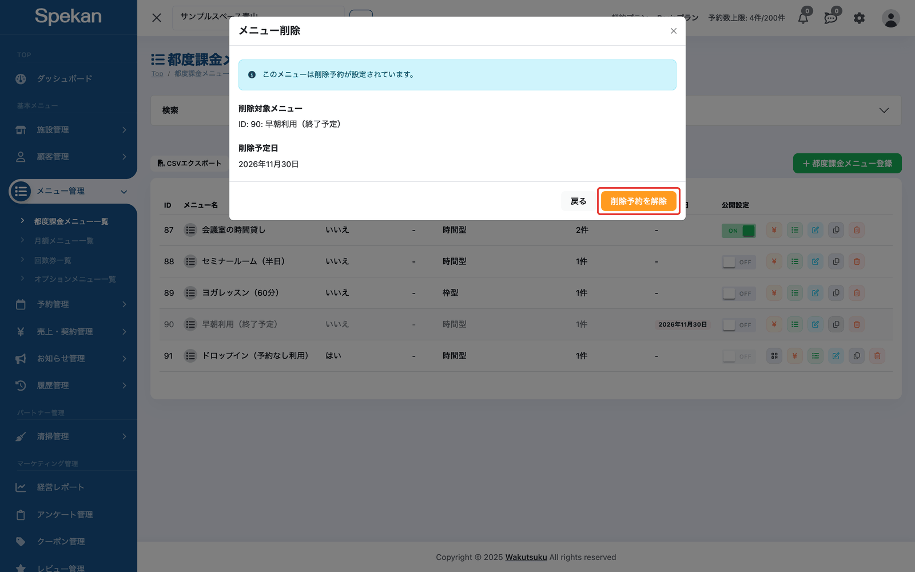915x572 pixels.
Task: Toggle 公開設定 switch for ドロップイン row
Action: [x=738, y=356]
